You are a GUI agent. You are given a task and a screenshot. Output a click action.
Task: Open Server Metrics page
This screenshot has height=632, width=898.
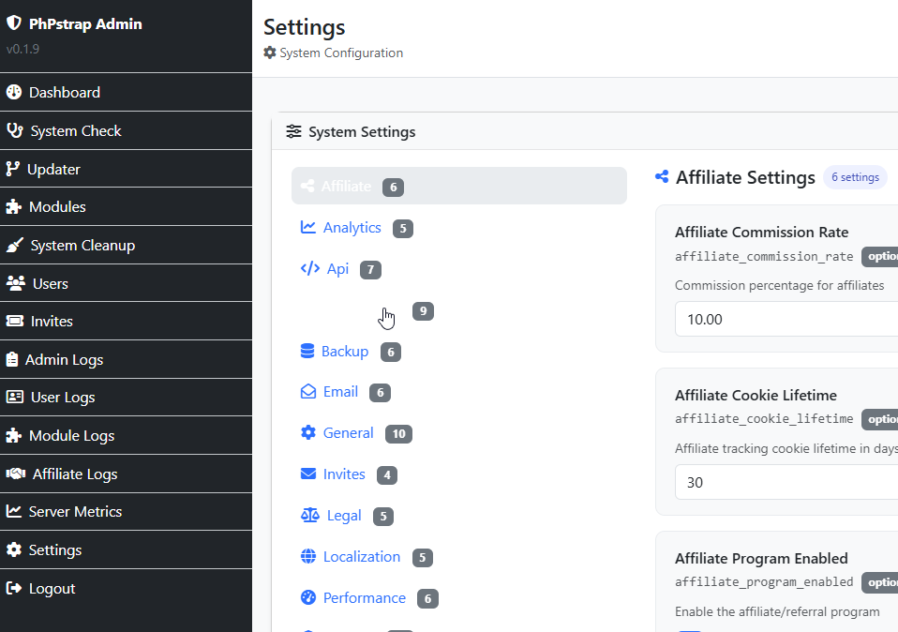[126, 511]
